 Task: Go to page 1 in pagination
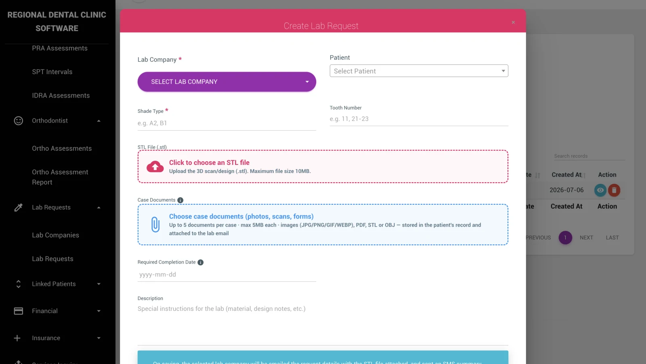(565, 238)
